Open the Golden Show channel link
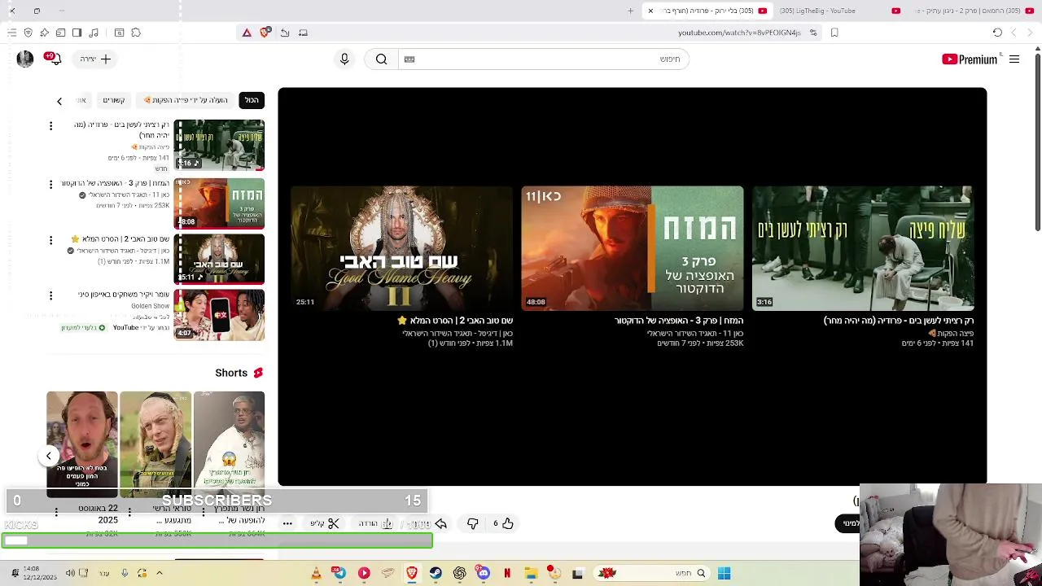The height and width of the screenshot is (586, 1042). click(151, 306)
